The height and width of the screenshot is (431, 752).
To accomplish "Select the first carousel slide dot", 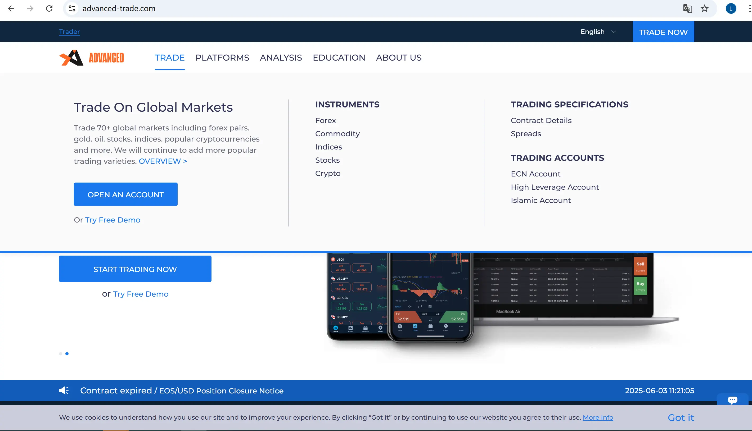I will coord(61,354).
